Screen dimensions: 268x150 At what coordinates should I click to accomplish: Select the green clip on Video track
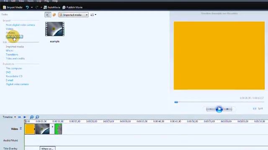click(59, 129)
